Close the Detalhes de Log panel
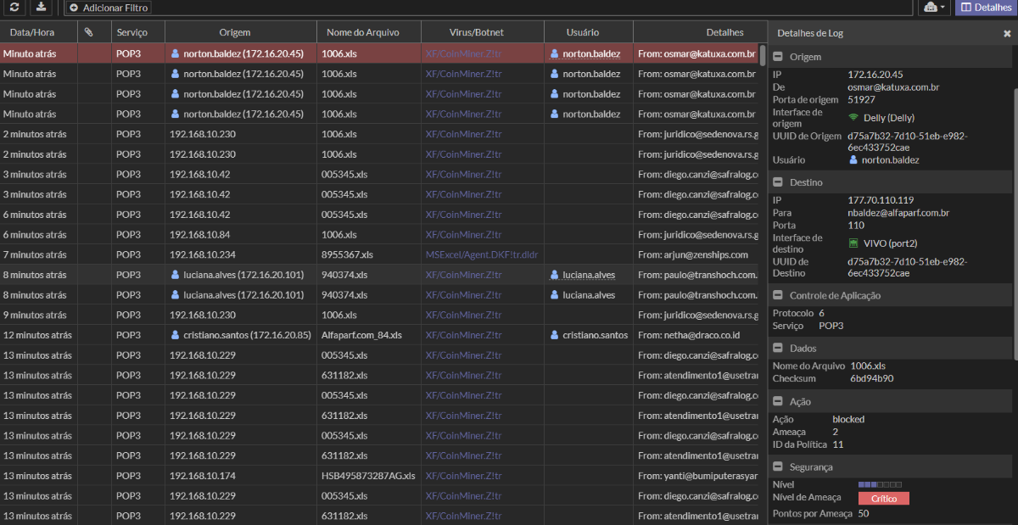The width and height of the screenshot is (1018, 525). (x=1007, y=33)
